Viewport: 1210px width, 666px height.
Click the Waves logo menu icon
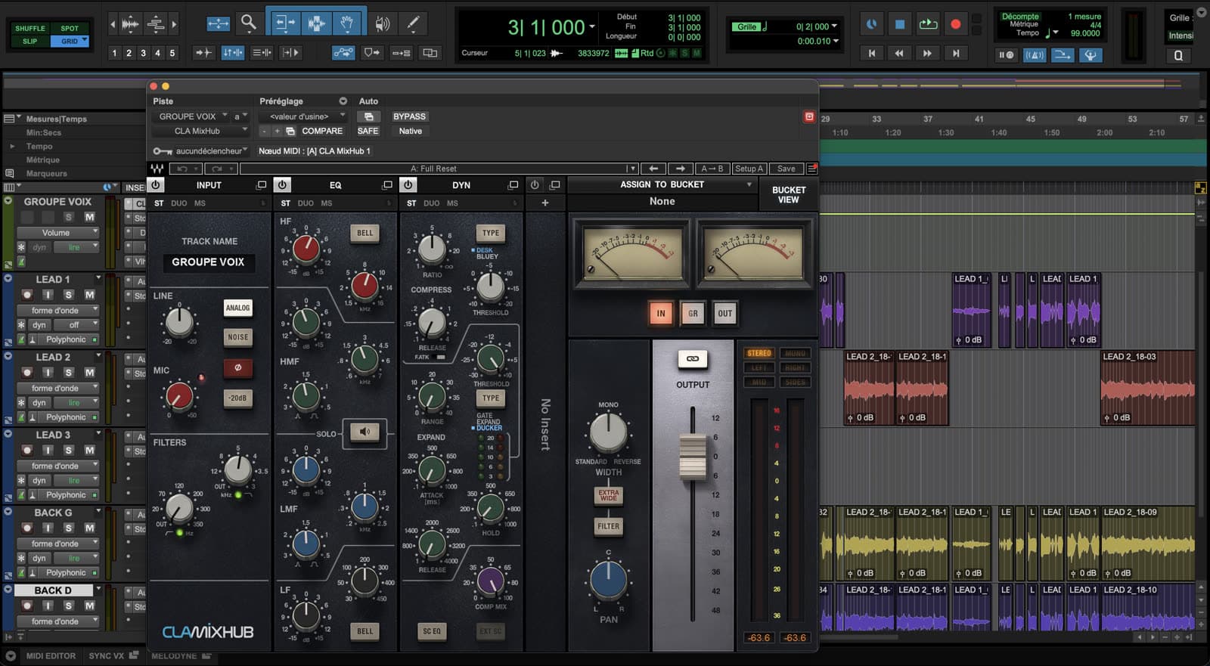[x=157, y=169]
